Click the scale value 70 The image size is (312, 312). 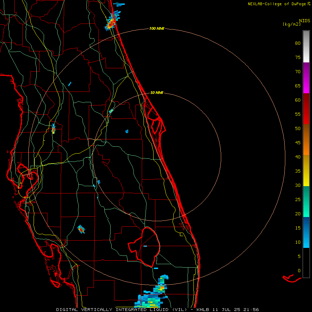pyautogui.click(x=298, y=72)
